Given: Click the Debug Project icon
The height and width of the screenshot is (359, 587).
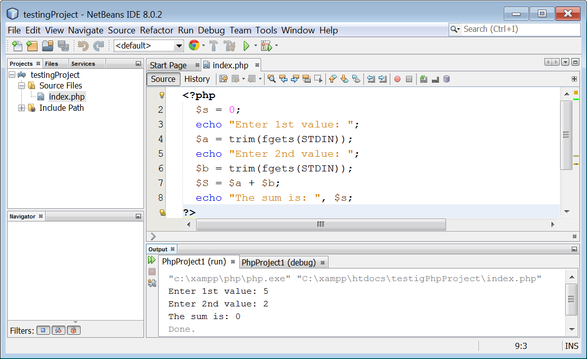Looking at the screenshot, I should [x=267, y=46].
